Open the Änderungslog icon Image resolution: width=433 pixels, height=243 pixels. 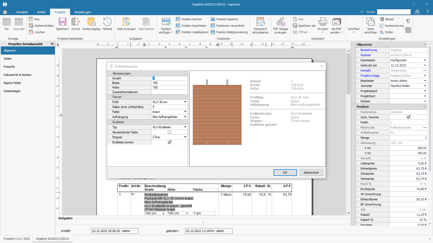91,22
